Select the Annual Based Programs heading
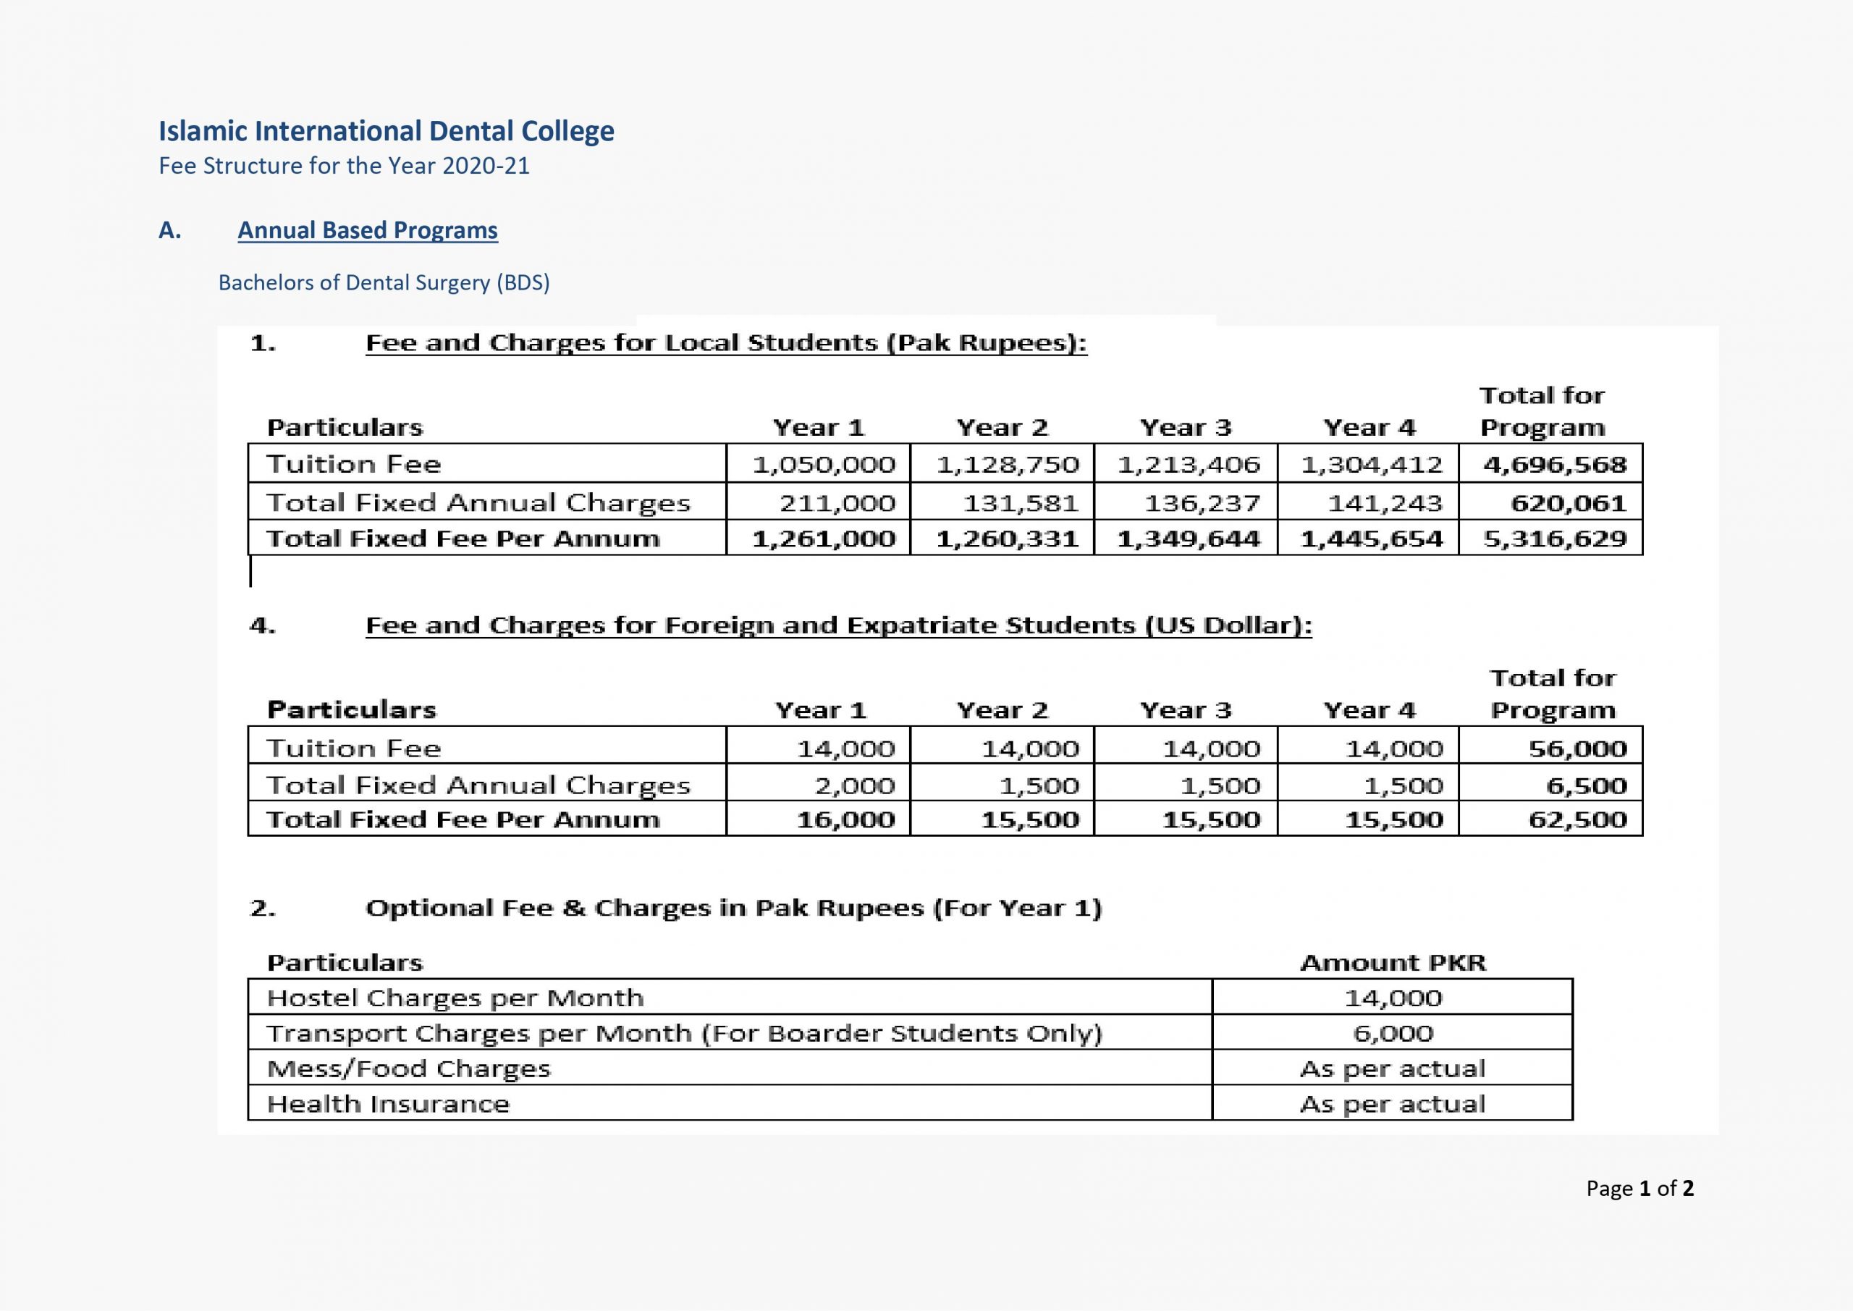Screen dimensions: 1853x1311 point(367,230)
